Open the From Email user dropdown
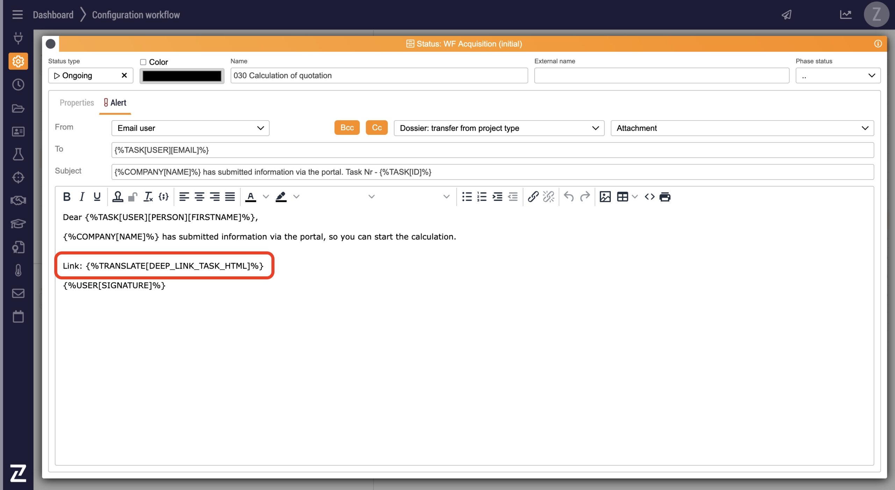This screenshot has width=895, height=490. coord(190,128)
